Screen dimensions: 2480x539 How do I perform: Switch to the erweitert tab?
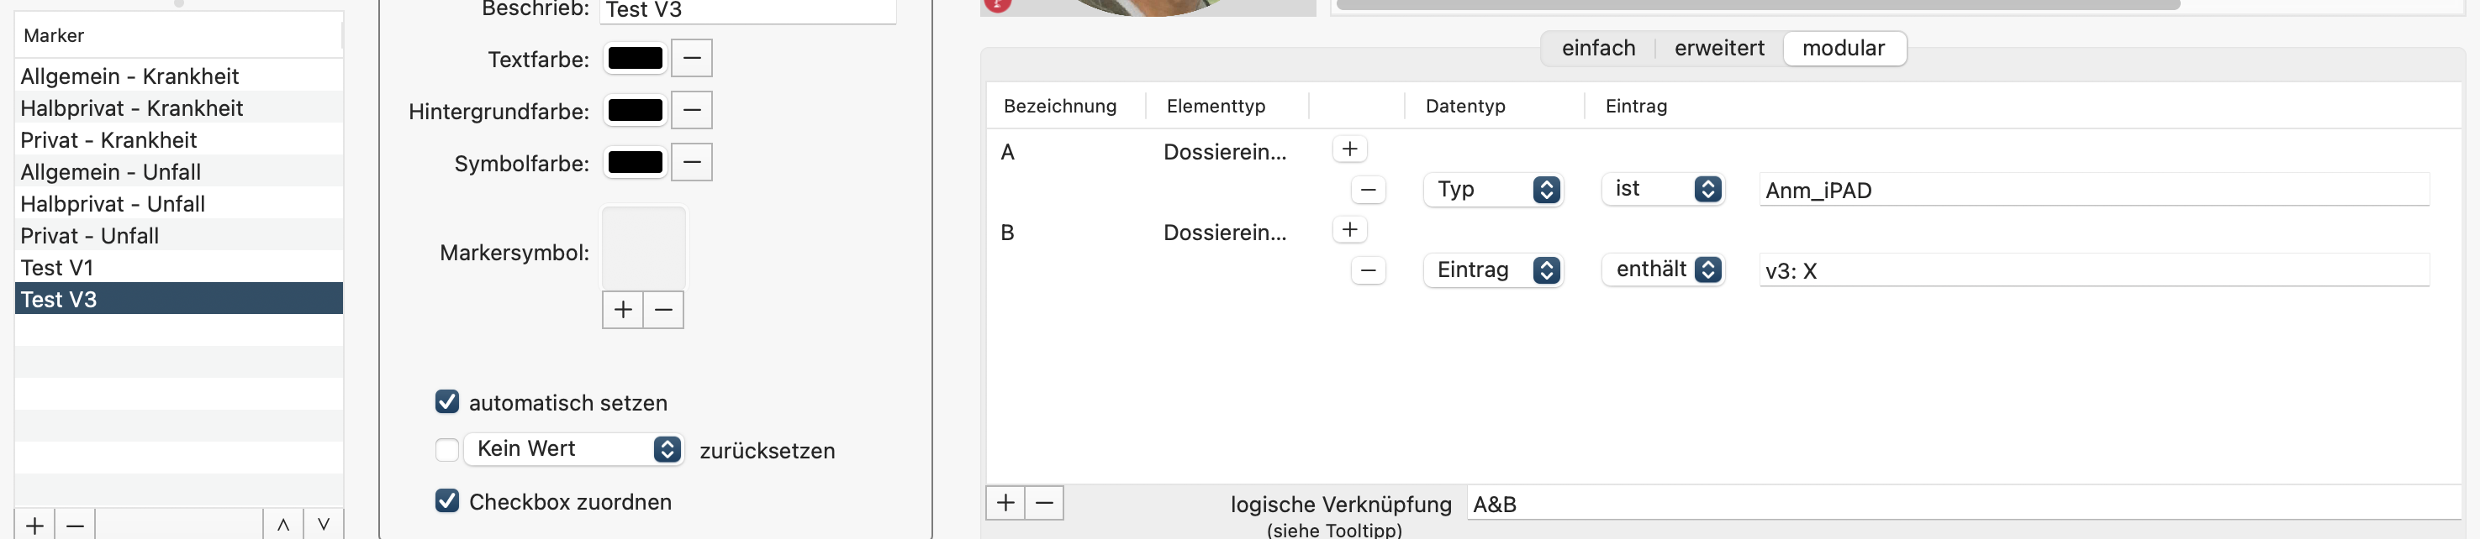pos(1718,48)
